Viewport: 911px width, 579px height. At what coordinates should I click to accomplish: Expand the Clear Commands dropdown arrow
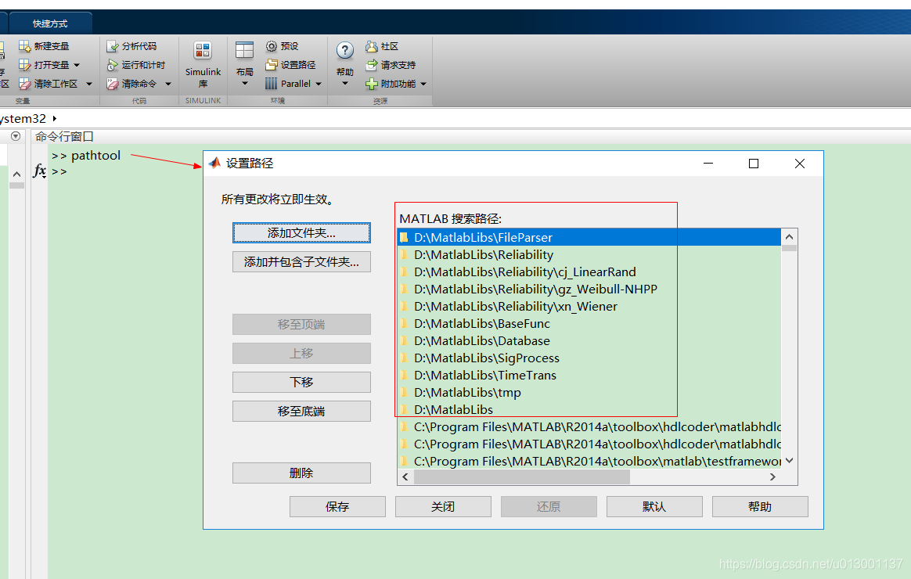[168, 84]
